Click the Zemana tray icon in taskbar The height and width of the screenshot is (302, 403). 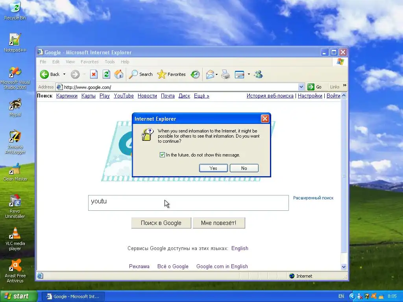[367, 296]
